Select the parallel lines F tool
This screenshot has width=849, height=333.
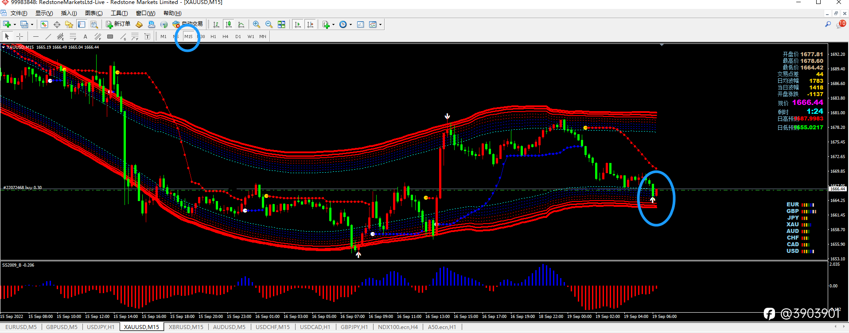pos(98,36)
